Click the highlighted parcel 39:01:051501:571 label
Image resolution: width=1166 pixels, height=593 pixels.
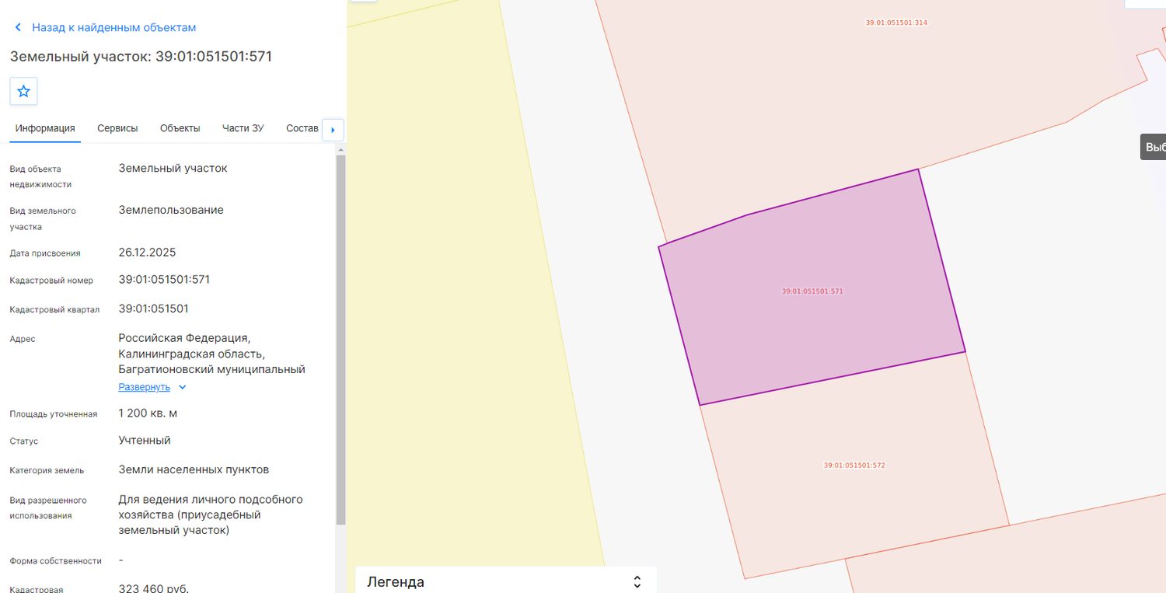(812, 291)
